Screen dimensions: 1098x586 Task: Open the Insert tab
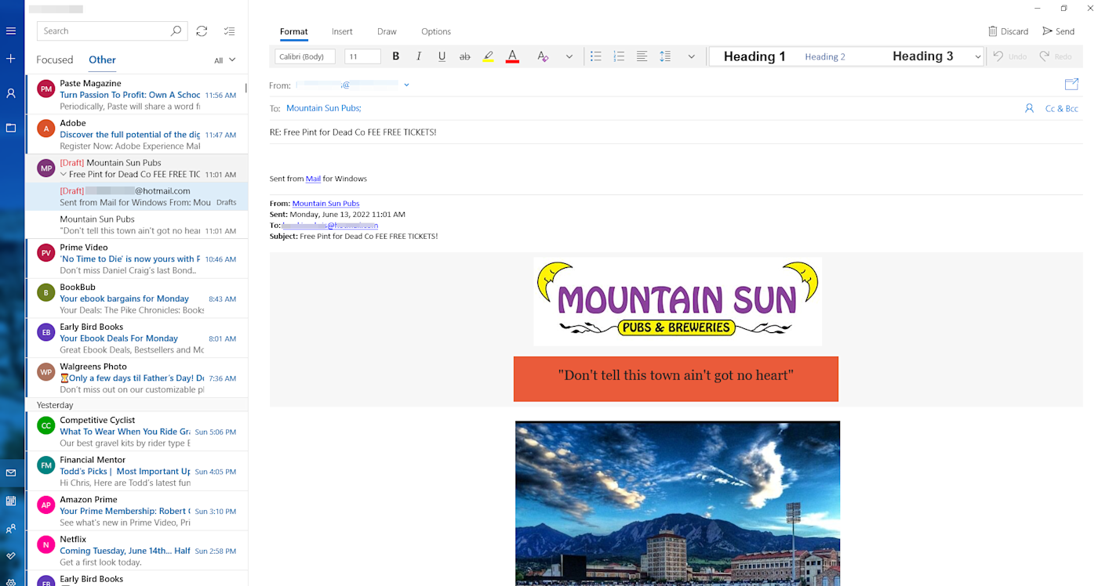click(x=342, y=31)
